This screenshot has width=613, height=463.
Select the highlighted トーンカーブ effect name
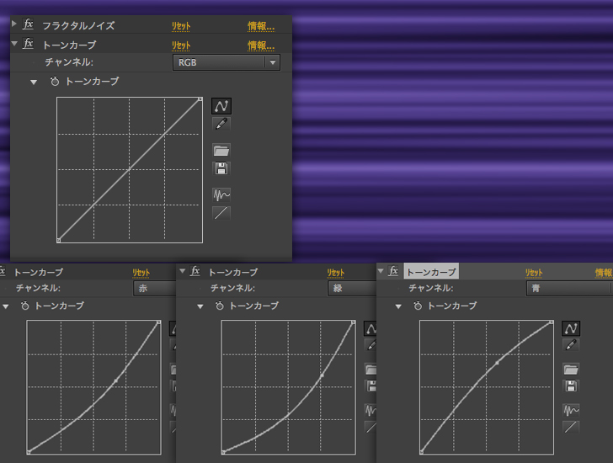(x=431, y=272)
